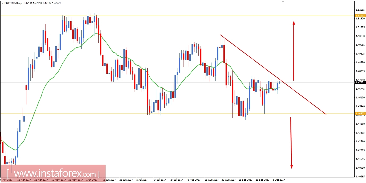Click the downward red arrow below support
The height and width of the screenshot is (183, 366).
pyautogui.click(x=291, y=144)
